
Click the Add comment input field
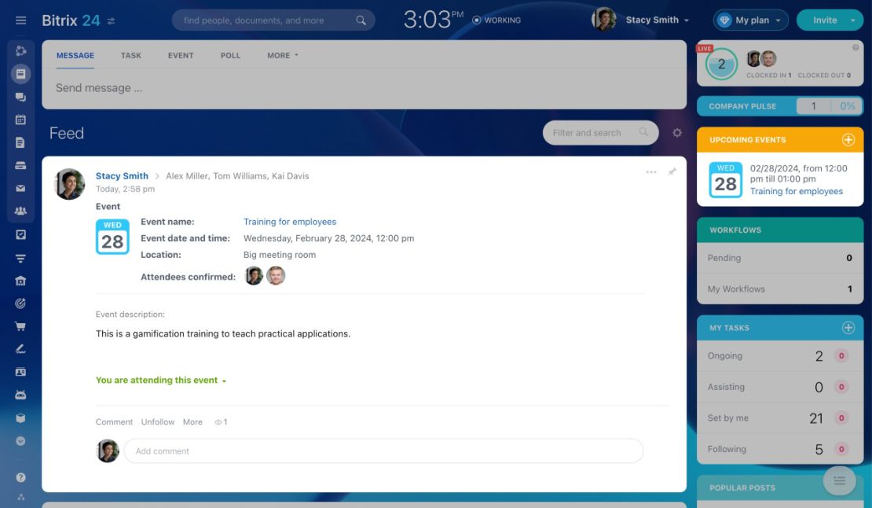(383, 451)
